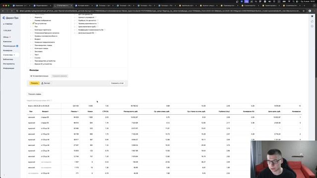
Task: Sort the table by Клики column
Action: (90, 111)
